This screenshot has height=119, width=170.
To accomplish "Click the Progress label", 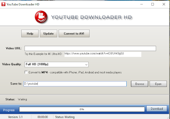I will point(9,110).
